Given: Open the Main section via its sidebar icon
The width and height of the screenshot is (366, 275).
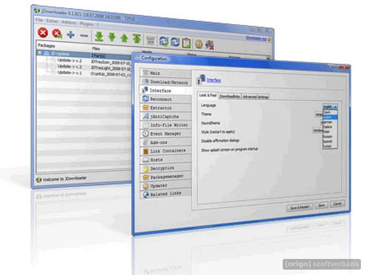Looking at the screenshot, I should 146,72.
